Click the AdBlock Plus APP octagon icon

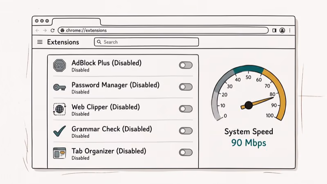[x=59, y=65]
